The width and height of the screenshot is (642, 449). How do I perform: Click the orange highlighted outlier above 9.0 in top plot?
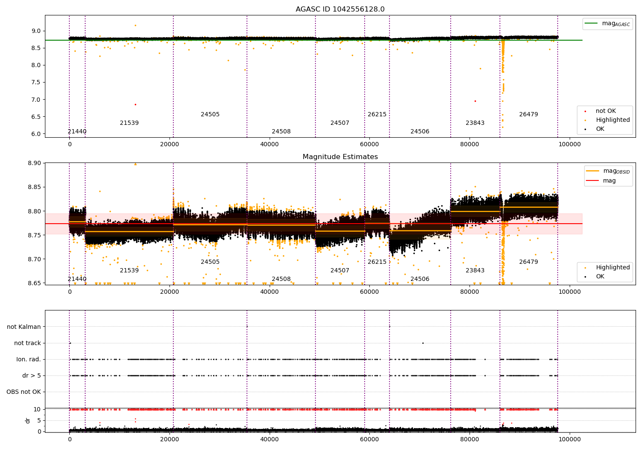click(x=135, y=25)
